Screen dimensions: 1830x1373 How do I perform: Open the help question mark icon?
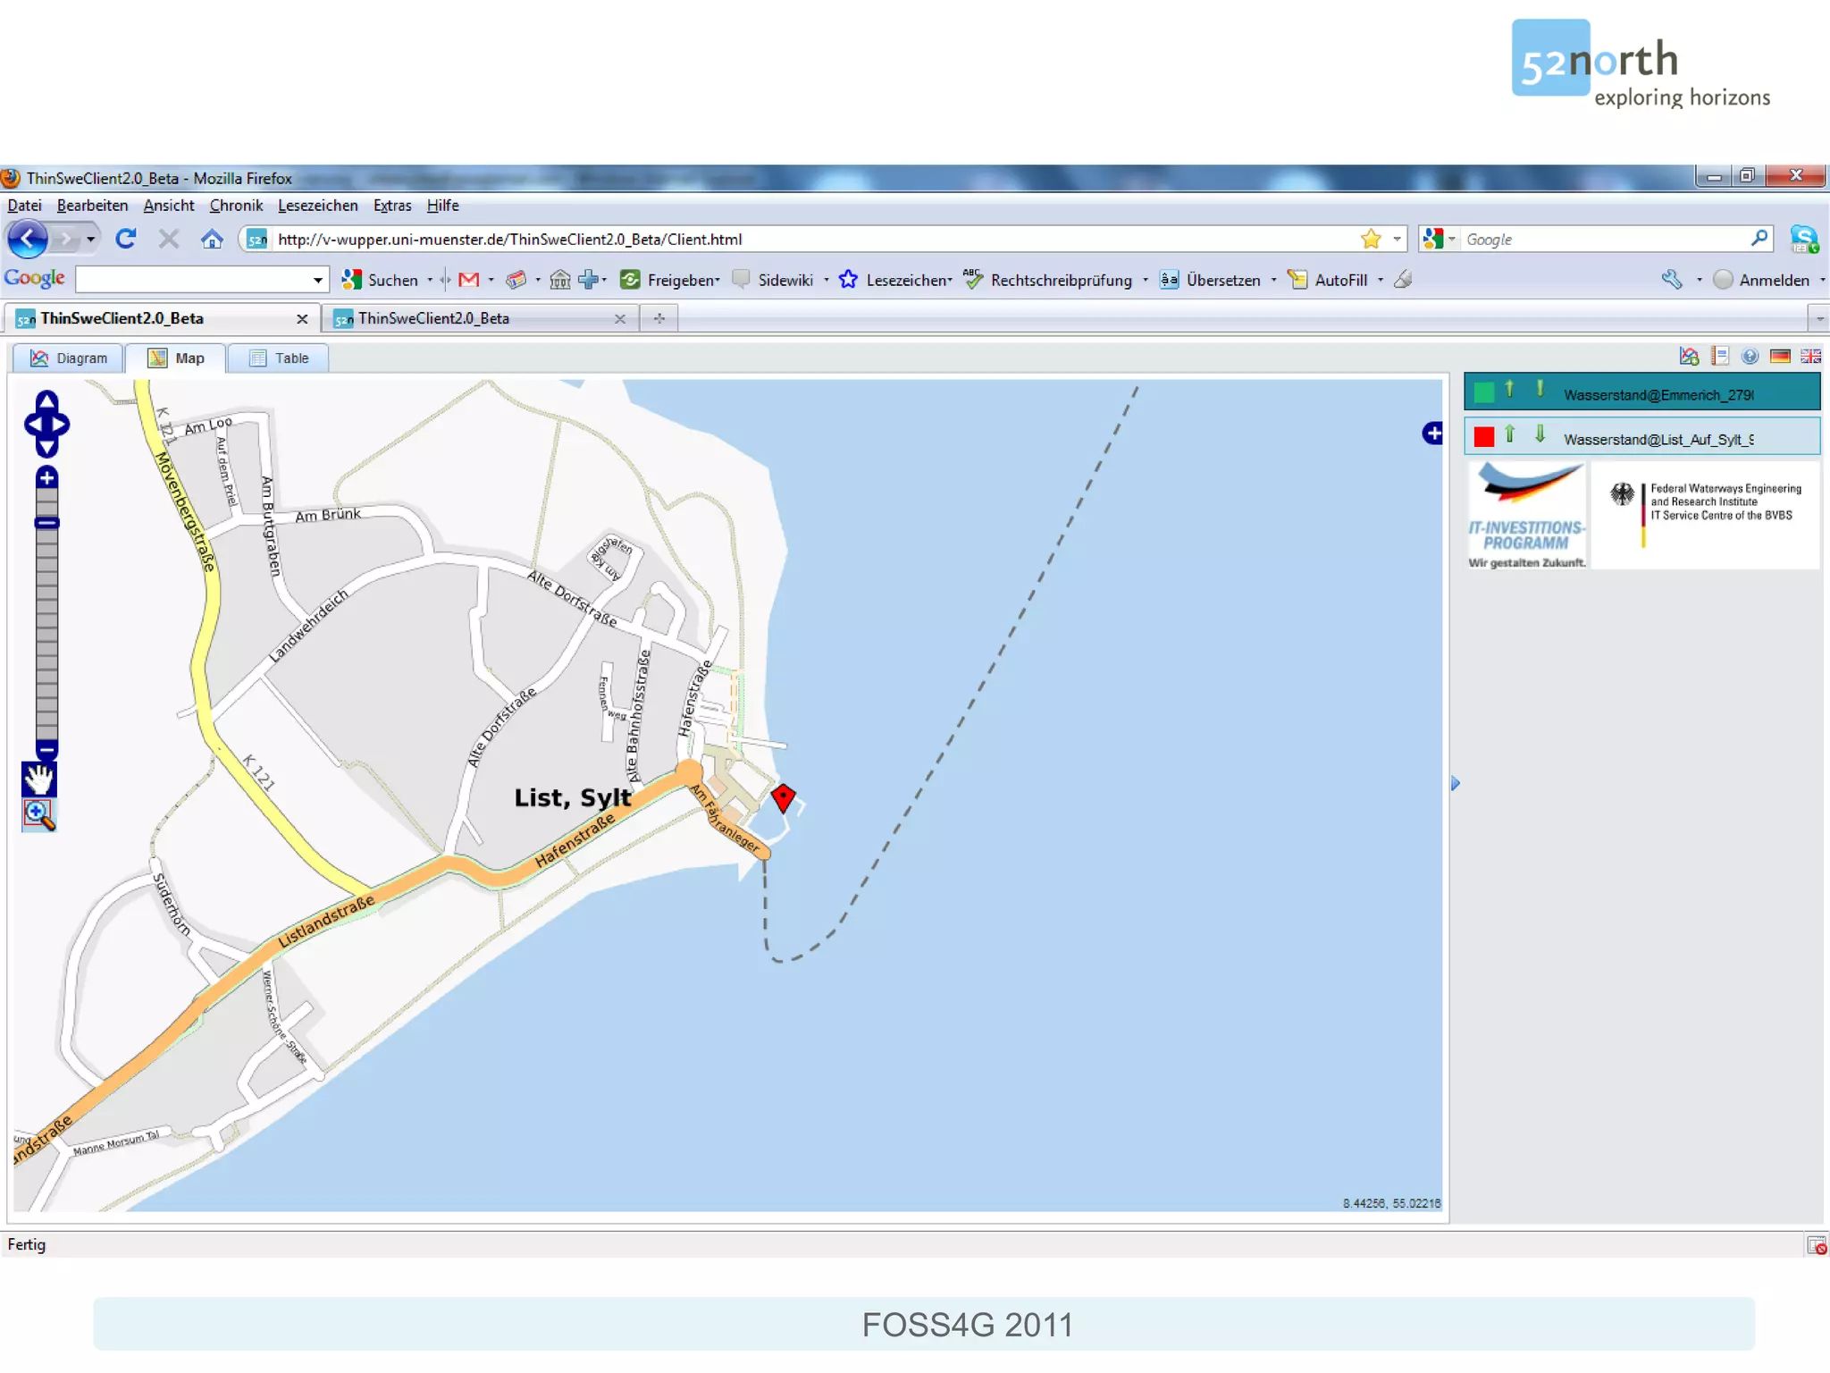coord(1750,357)
